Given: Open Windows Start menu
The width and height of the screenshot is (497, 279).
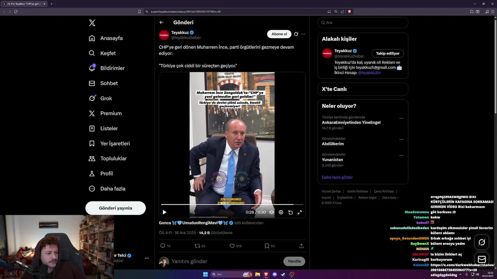Looking at the screenshot, I should (205, 274).
